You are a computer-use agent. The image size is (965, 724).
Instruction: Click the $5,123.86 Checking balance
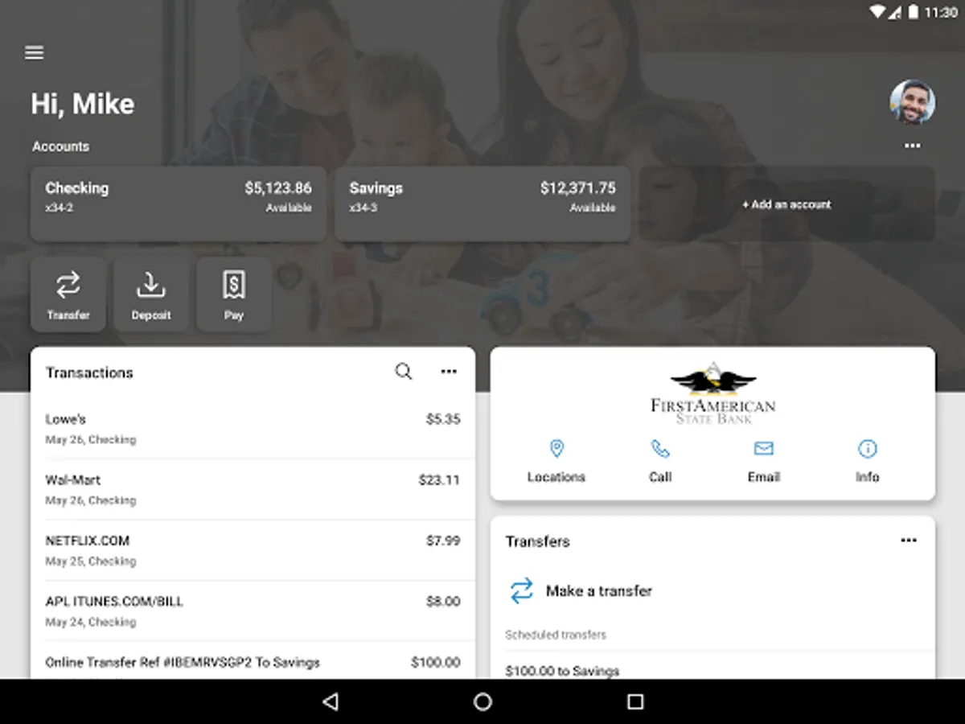coord(278,188)
